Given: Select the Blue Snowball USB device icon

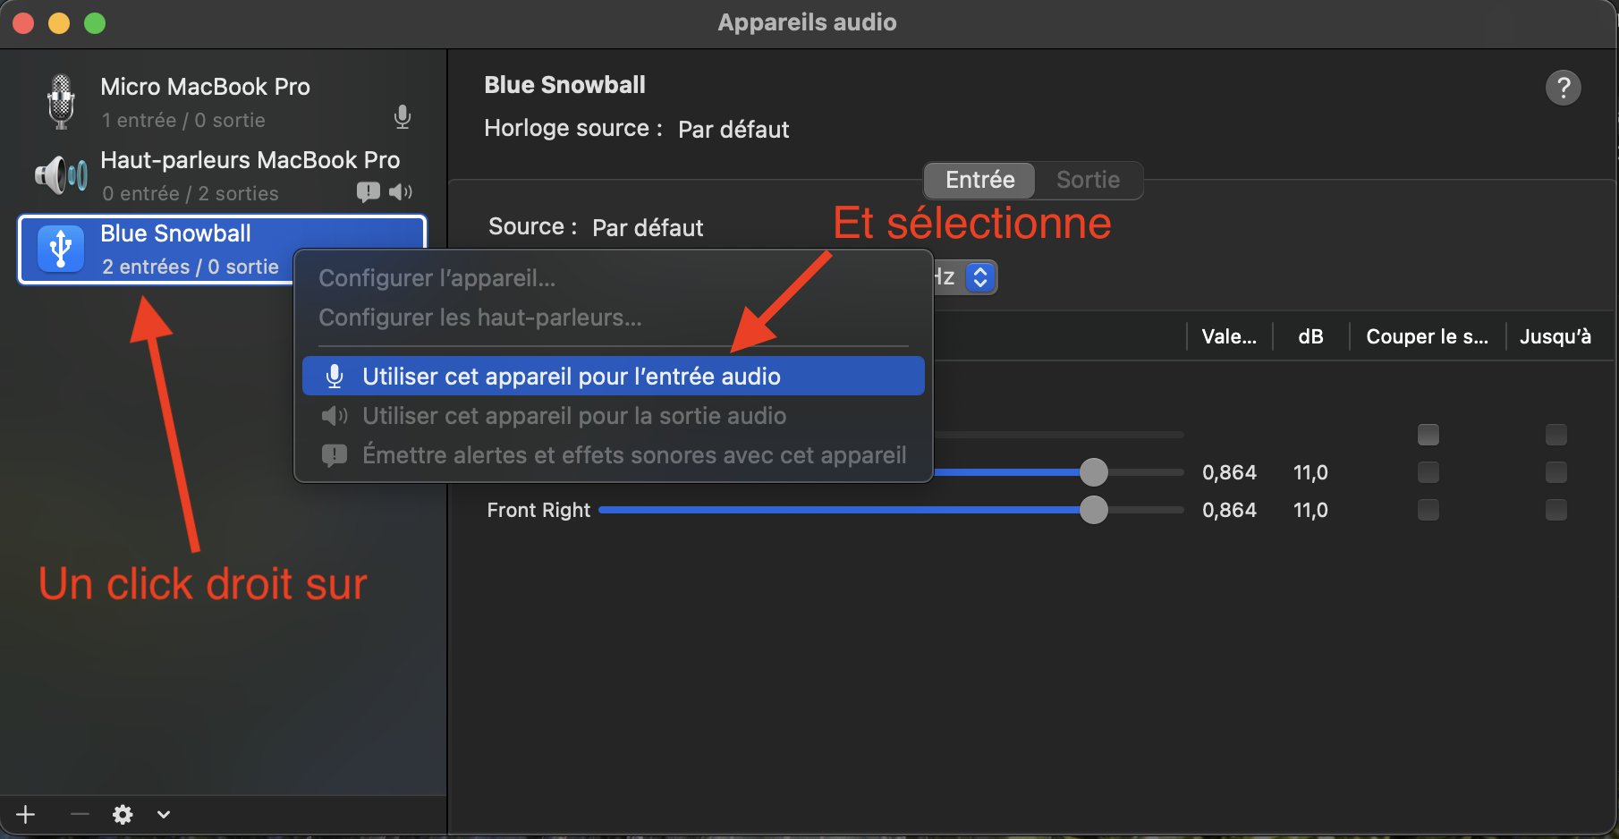Looking at the screenshot, I should (61, 249).
